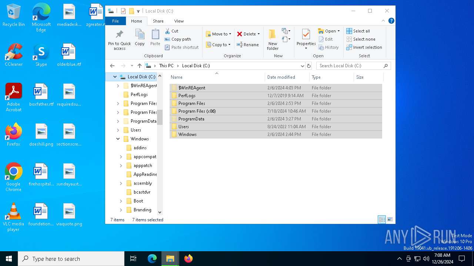The width and height of the screenshot is (474, 266).
Task: Switch to the View ribbon tab
Action: [179, 21]
